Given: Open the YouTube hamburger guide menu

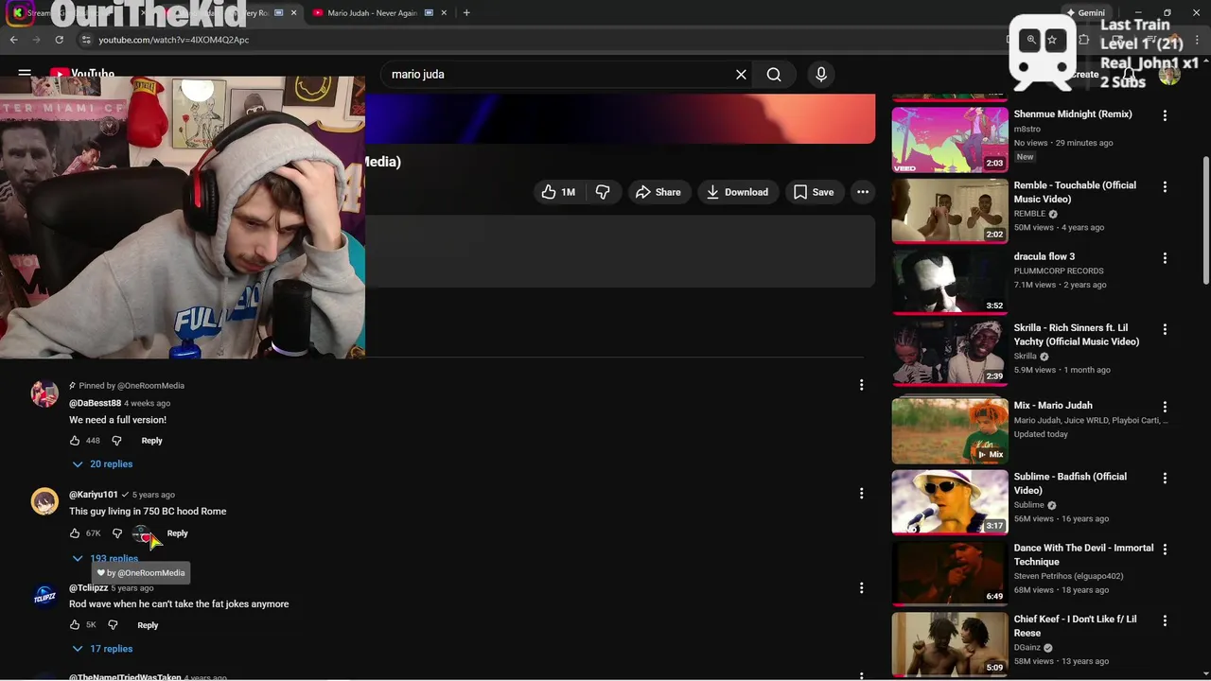Looking at the screenshot, I should click(25, 74).
